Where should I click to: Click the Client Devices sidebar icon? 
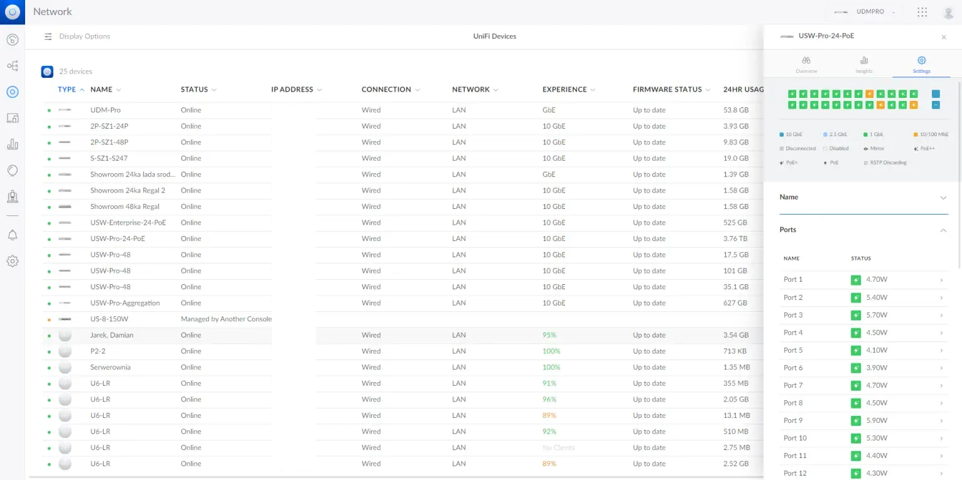coord(13,118)
